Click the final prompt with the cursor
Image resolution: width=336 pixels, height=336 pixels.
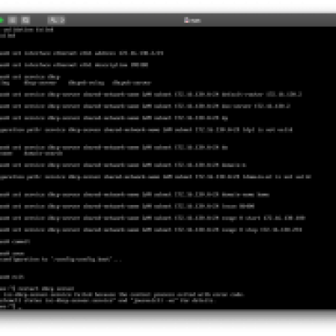tap(11, 307)
